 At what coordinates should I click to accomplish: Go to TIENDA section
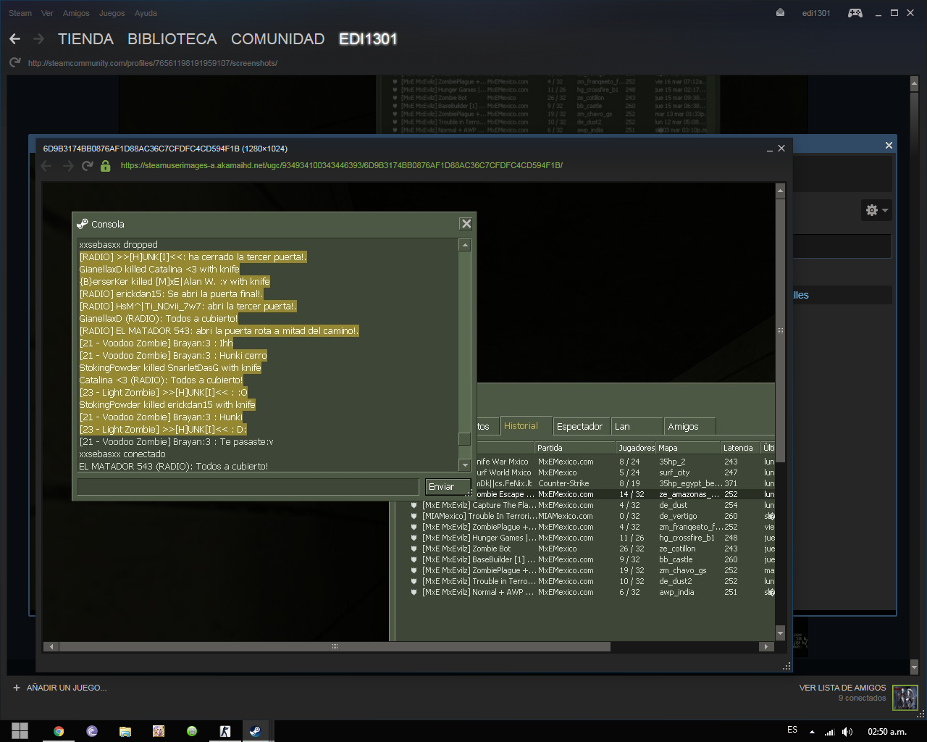click(85, 39)
